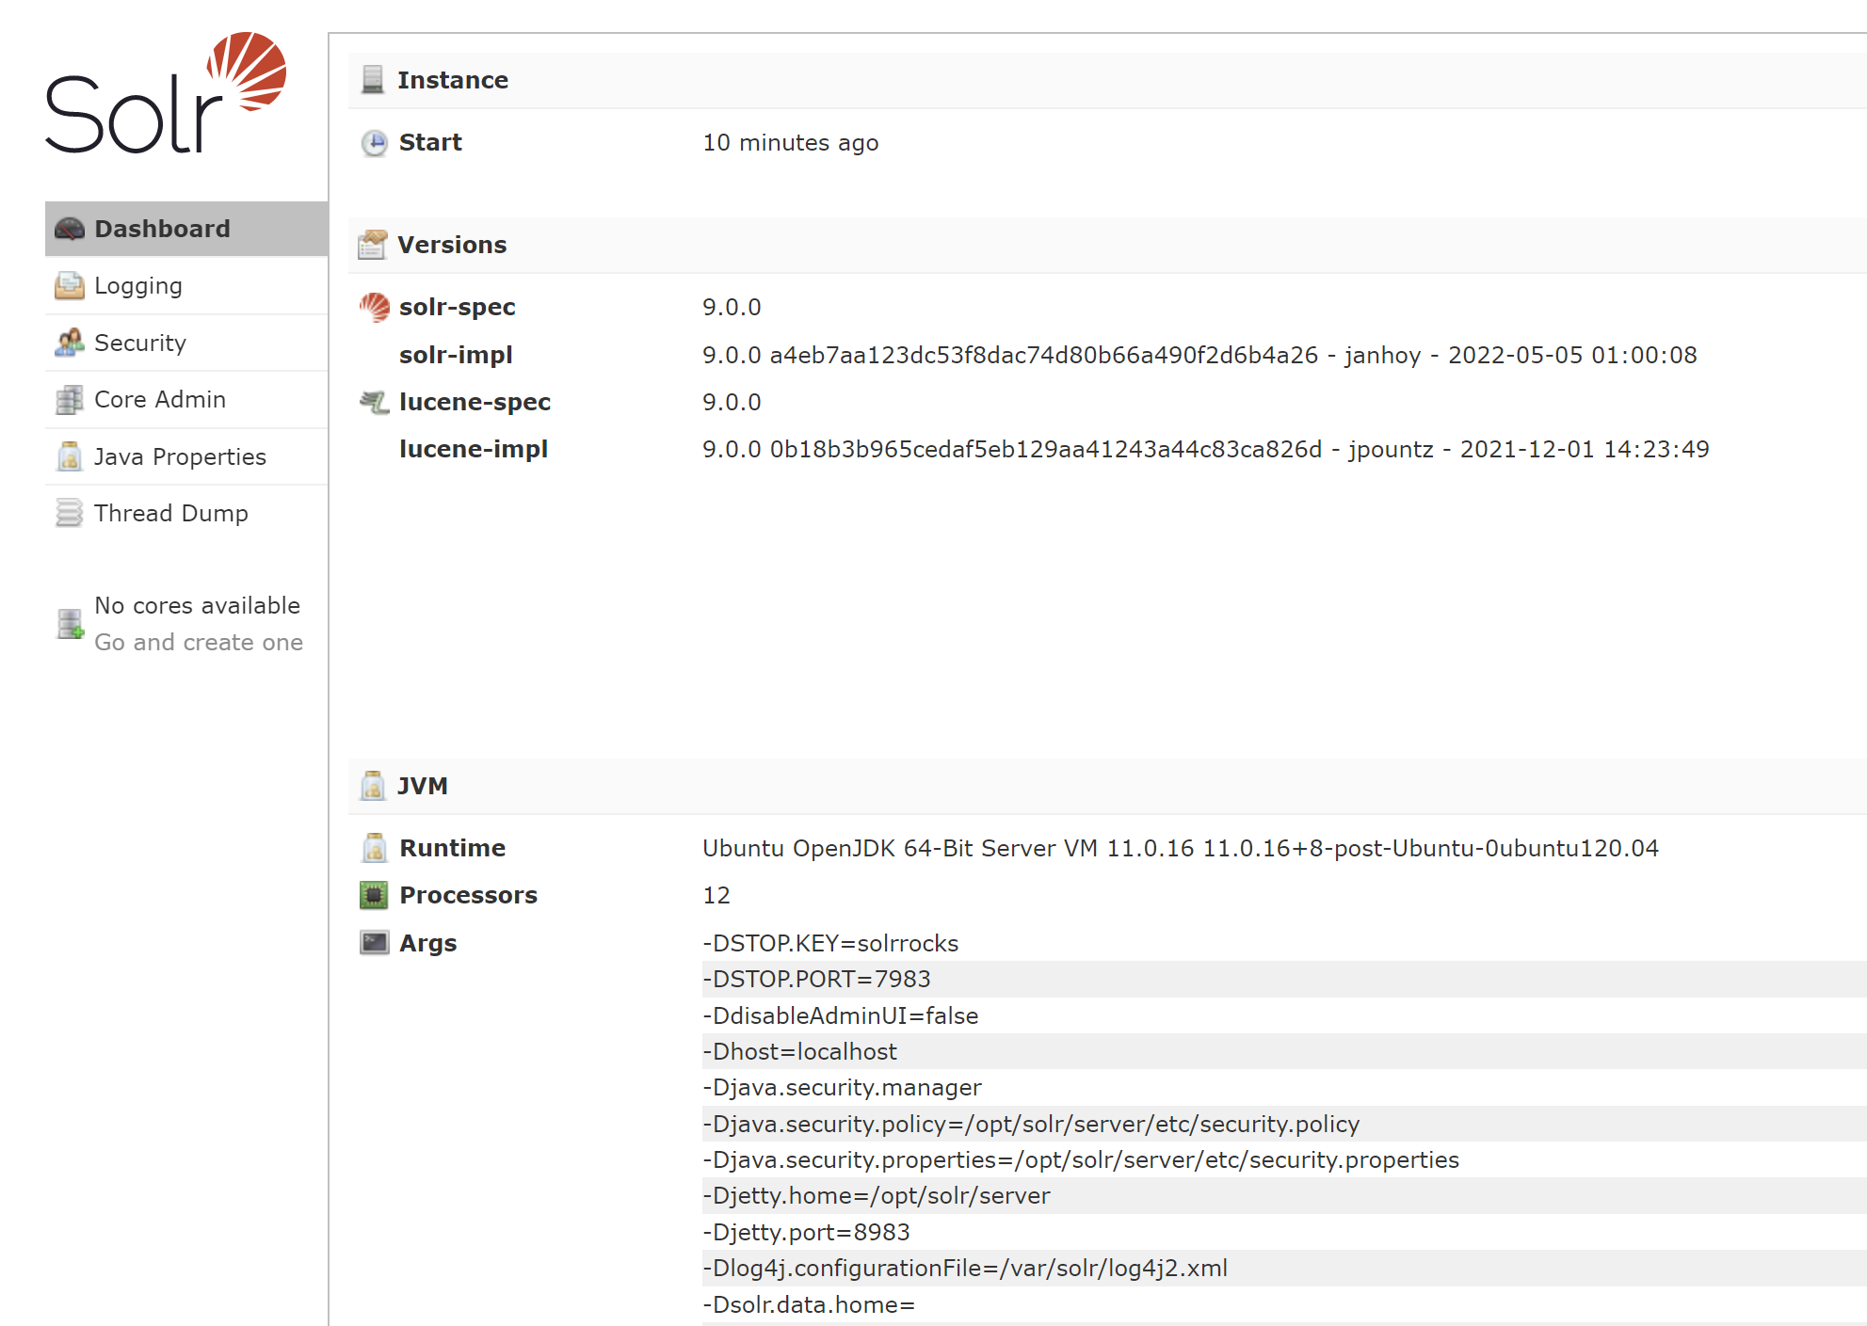Click the Java Properties jar icon
The image size is (1867, 1326).
[x=70, y=456]
